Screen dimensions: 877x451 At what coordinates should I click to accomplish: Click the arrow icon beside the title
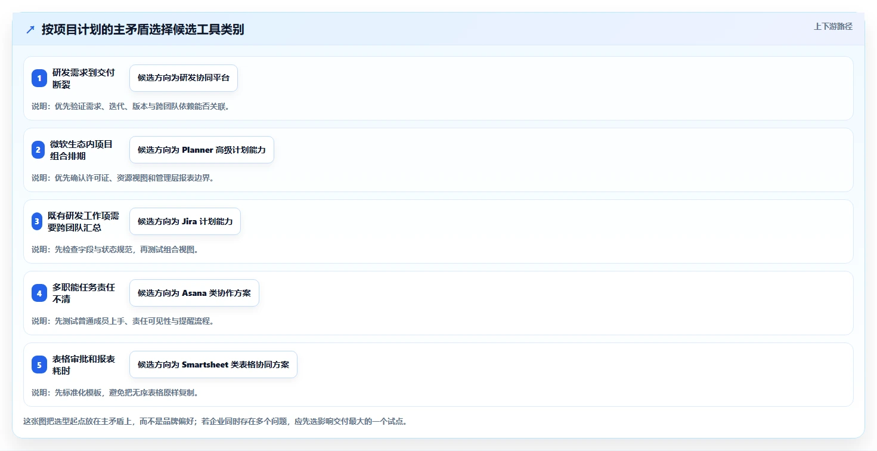coord(30,30)
